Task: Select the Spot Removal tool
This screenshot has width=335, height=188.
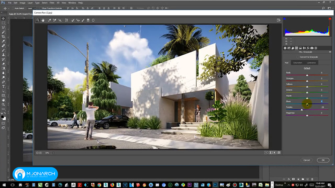Action: pyautogui.click(x=73, y=20)
